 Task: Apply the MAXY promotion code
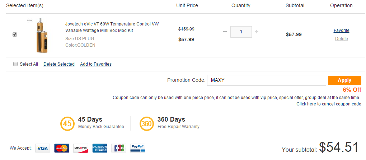[x=344, y=80]
